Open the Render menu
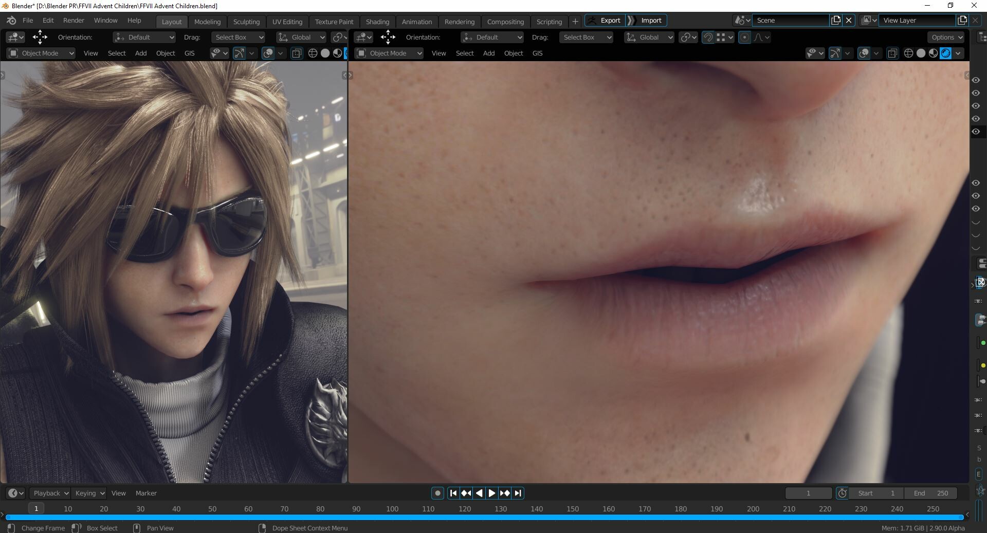987x533 pixels. click(x=74, y=21)
